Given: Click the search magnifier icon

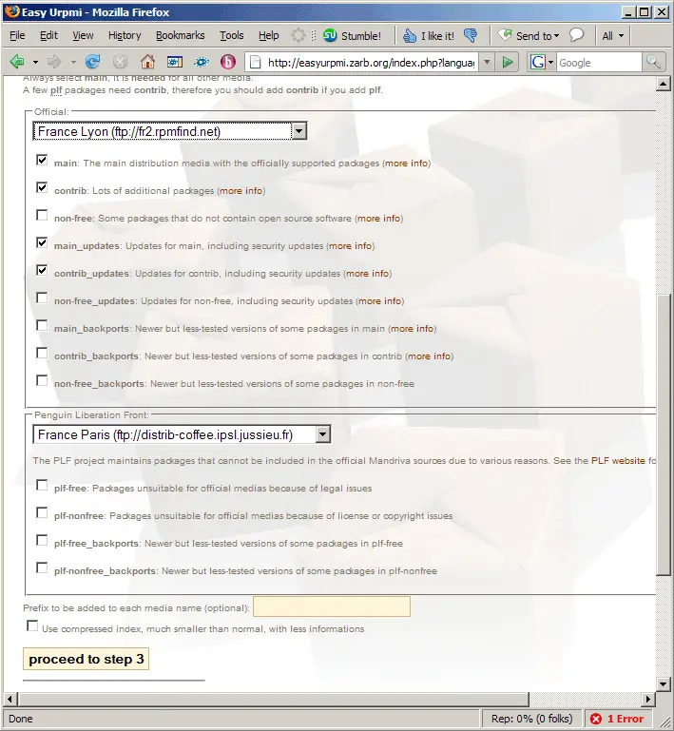Looking at the screenshot, I should click(653, 62).
